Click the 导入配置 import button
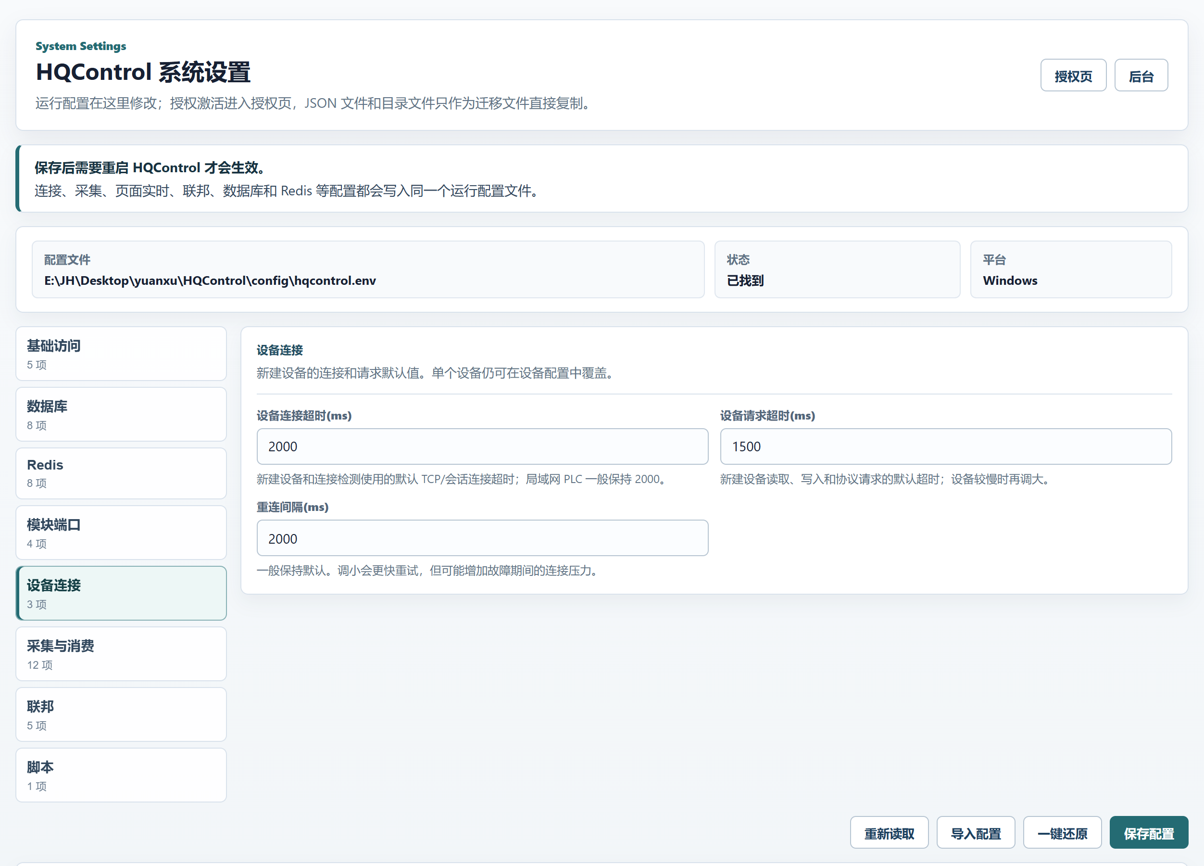Image resolution: width=1204 pixels, height=866 pixels. [x=976, y=832]
